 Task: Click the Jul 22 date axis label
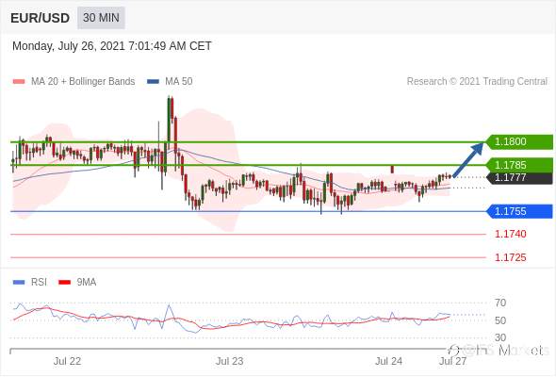[x=67, y=361]
